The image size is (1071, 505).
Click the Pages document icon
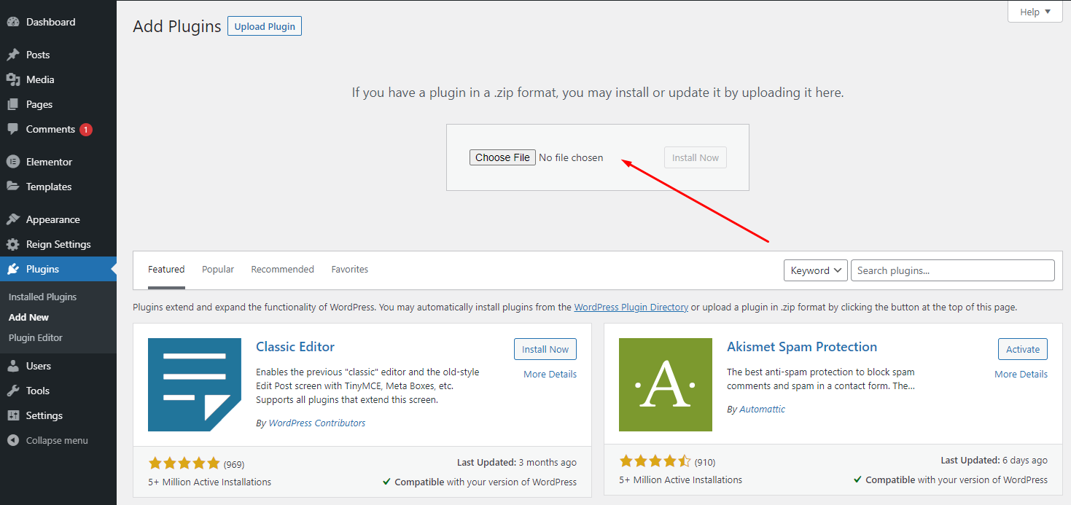pos(13,104)
